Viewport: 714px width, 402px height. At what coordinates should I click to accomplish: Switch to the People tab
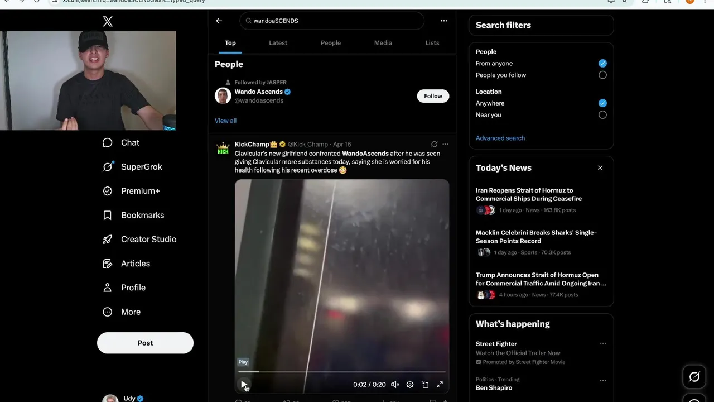click(x=331, y=43)
